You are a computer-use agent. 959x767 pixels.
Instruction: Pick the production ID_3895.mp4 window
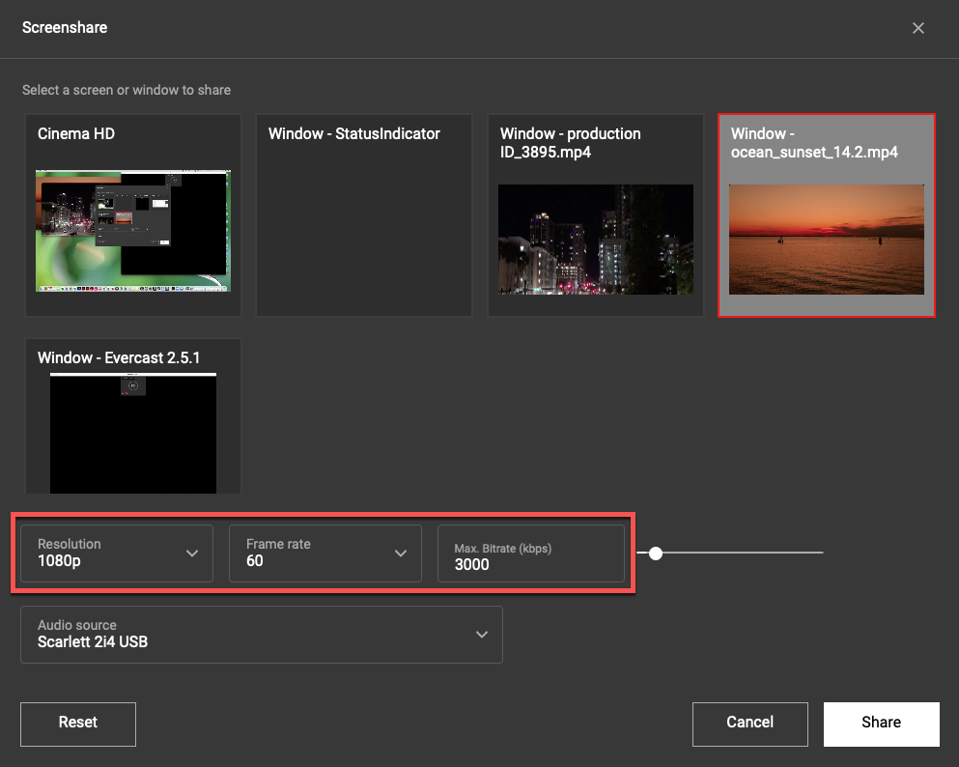pyautogui.click(x=596, y=215)
